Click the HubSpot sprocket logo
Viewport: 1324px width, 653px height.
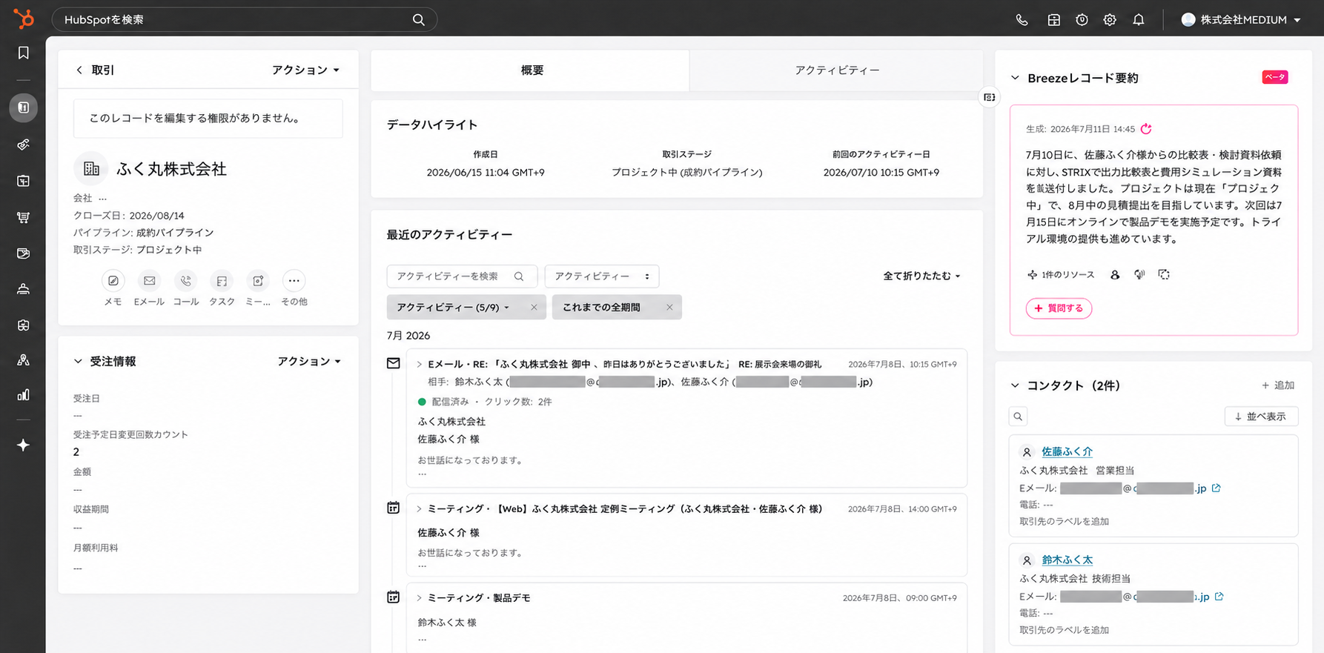coord(24,19)
